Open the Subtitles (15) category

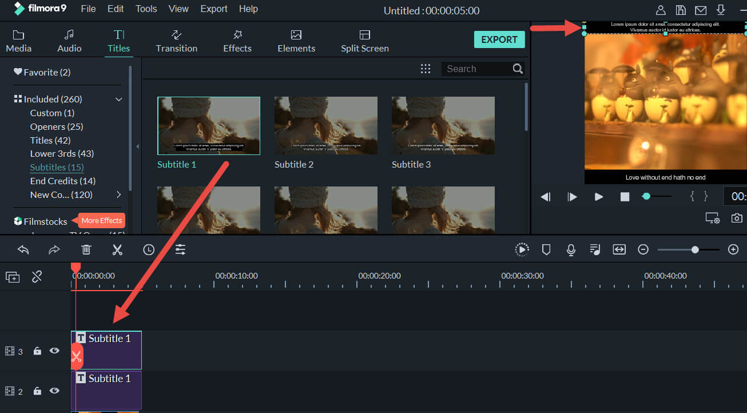tap(57, 168)
